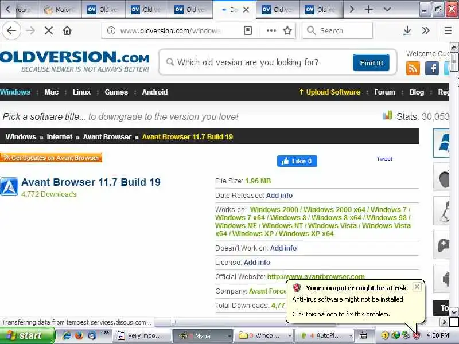
Task: Open the RSS feed orange icon
Action: [x=413, y=68]
